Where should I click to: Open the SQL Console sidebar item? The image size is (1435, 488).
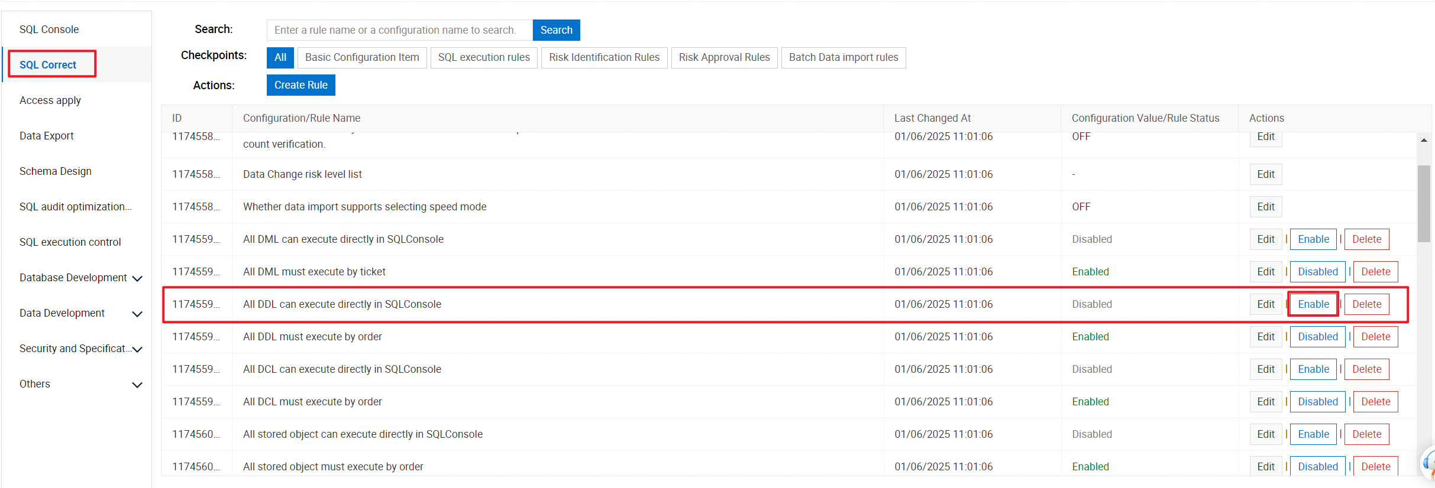pyautogui.click(x=49, y=30)
